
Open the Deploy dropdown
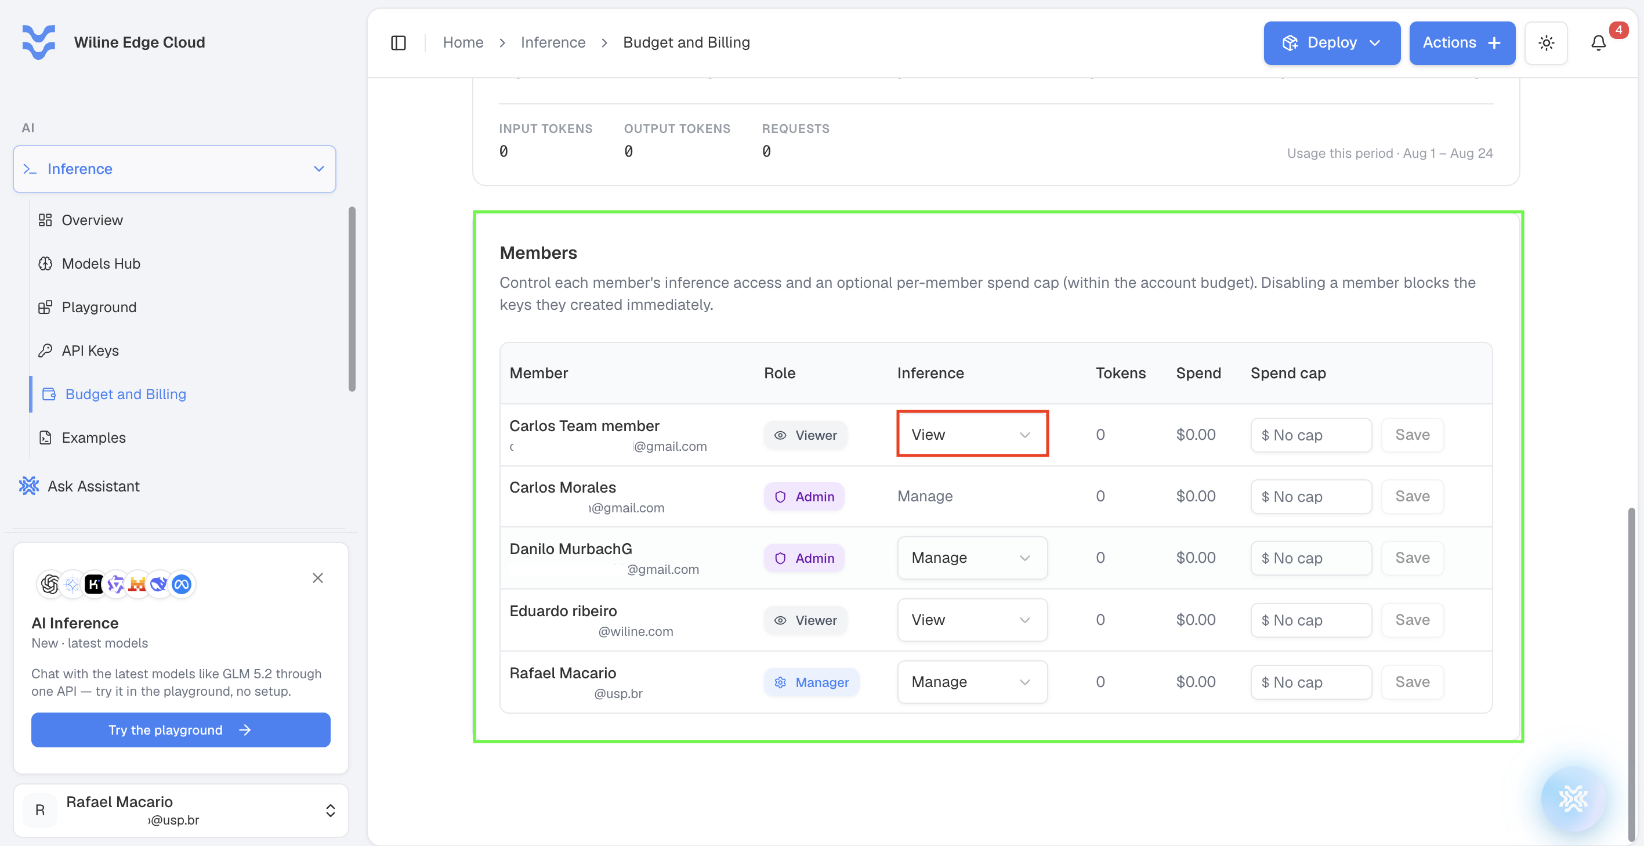click(x=1331, y=43)
